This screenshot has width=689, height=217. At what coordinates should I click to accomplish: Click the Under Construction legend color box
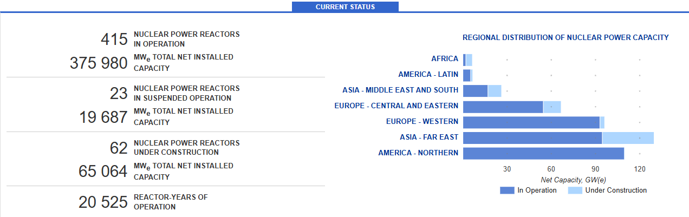(575, 190)
